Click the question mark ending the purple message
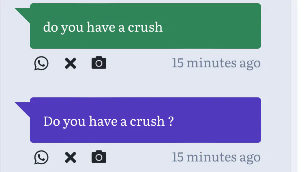The width and height of the screenshot is (304, 172). pos(171,121)
